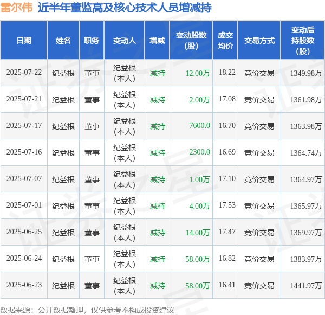Click the 交易方式 column header
The width and height of the screenshot is (325, 315).
259,41
